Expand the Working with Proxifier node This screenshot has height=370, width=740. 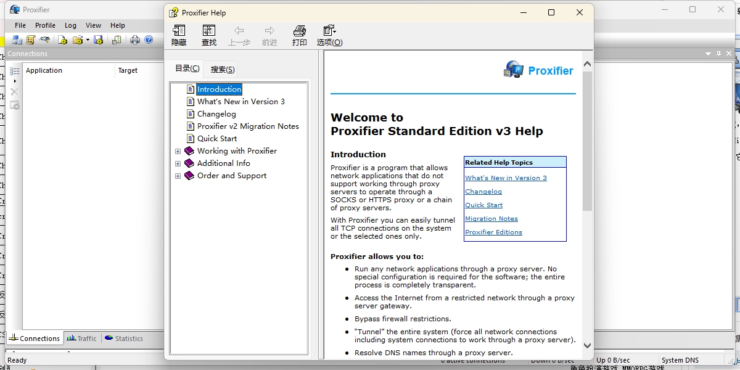point(178,151)
